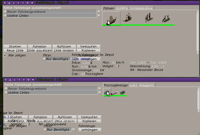Click Auflösen button in Bahndepot

click(x=65, y=117)
